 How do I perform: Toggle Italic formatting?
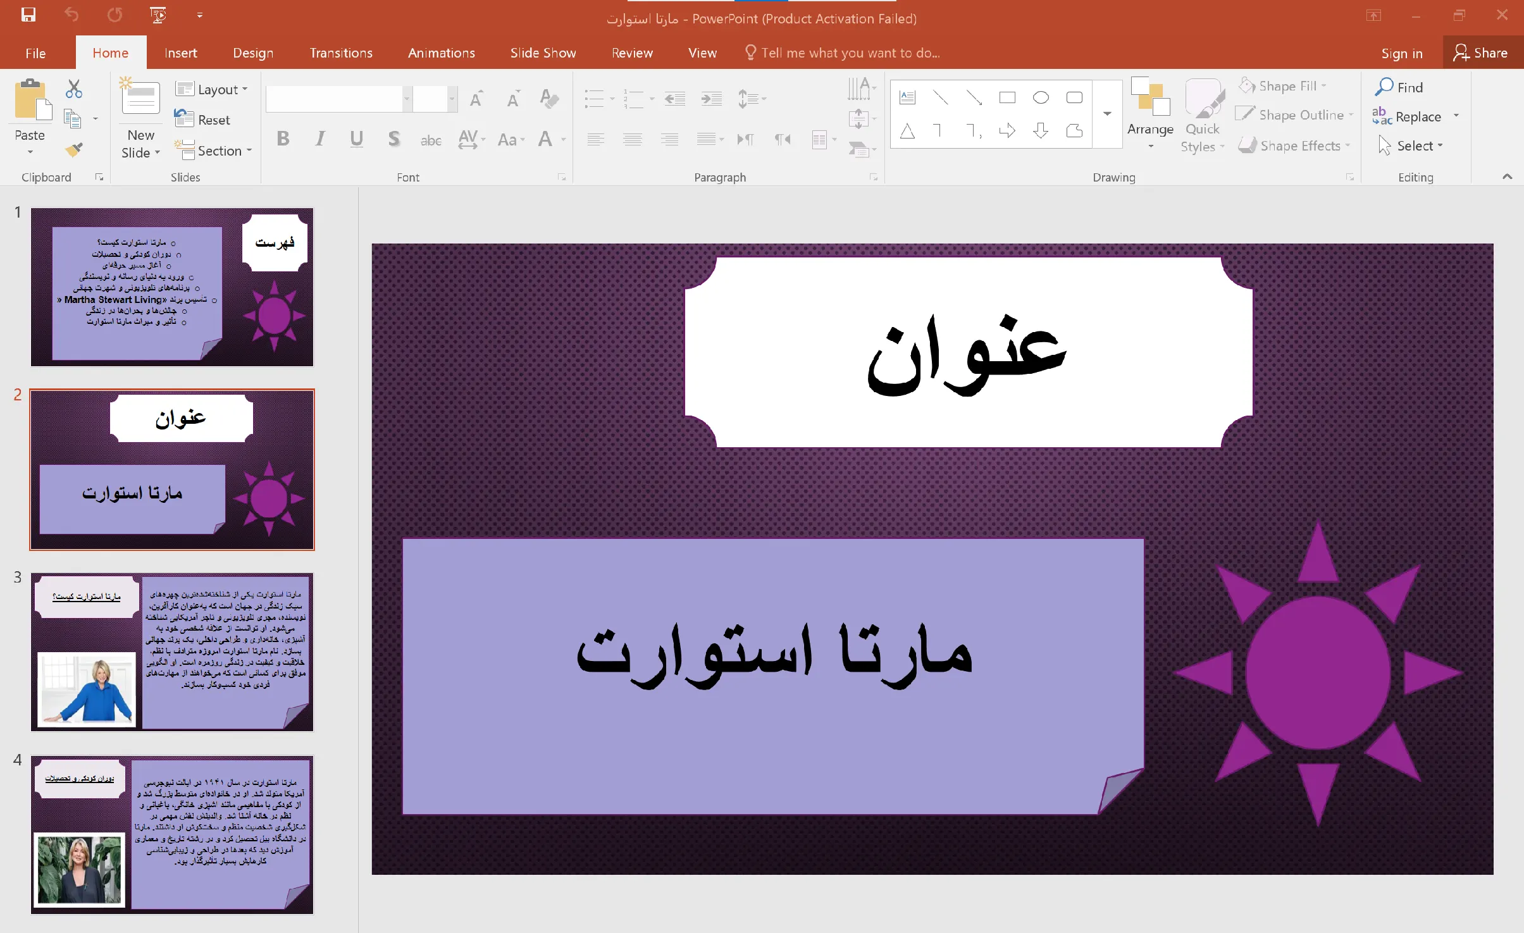click(320, 139)
